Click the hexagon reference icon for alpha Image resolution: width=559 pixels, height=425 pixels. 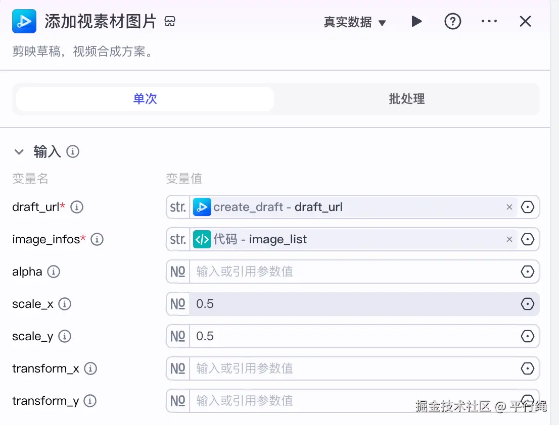[527, 272]
